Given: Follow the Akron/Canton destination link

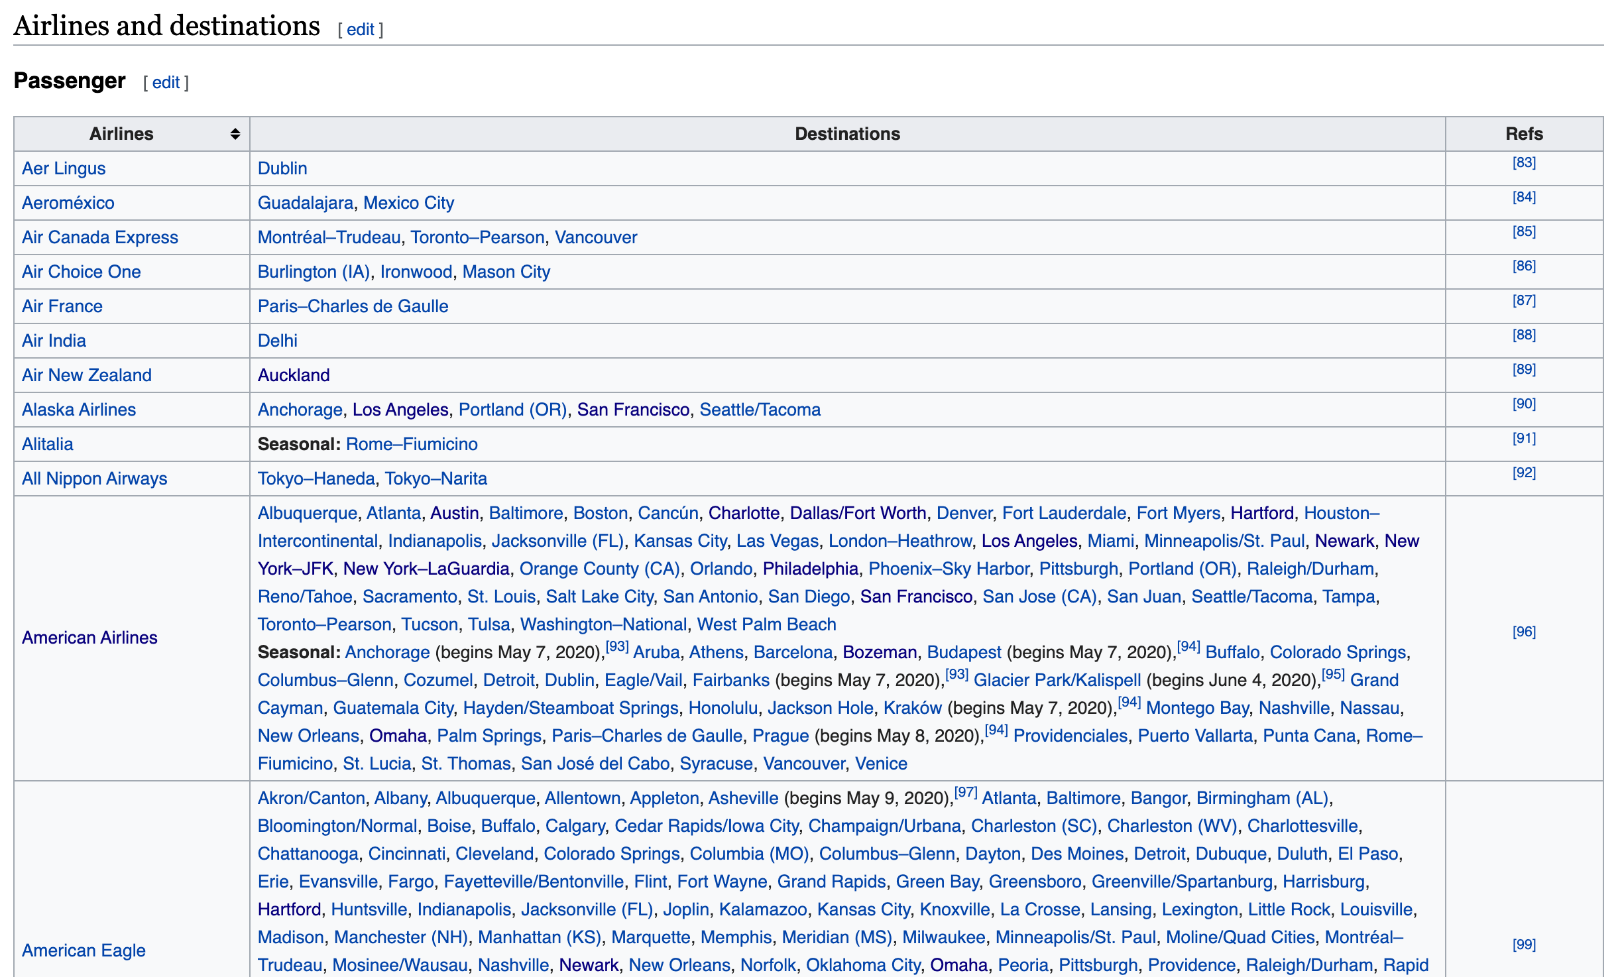Looking at the screenshot, I should 311,798.
